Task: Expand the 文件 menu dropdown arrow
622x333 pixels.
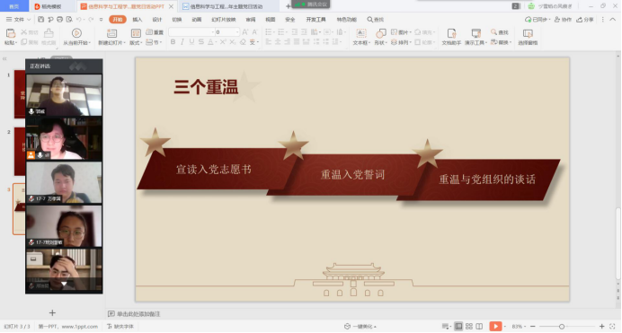Action: [x=29, y=20]
